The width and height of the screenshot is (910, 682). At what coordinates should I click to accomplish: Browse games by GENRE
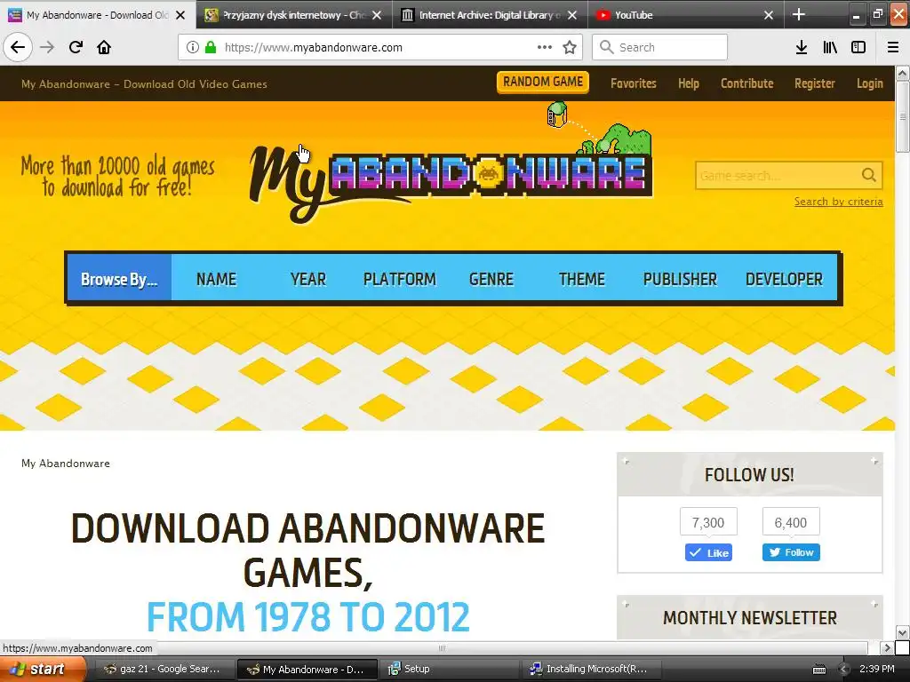tap(491, 279)
